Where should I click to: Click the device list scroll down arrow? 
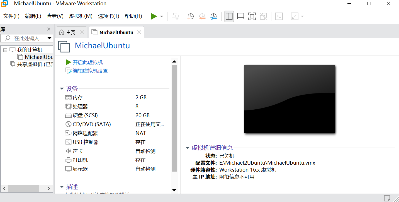click(174, 190)
